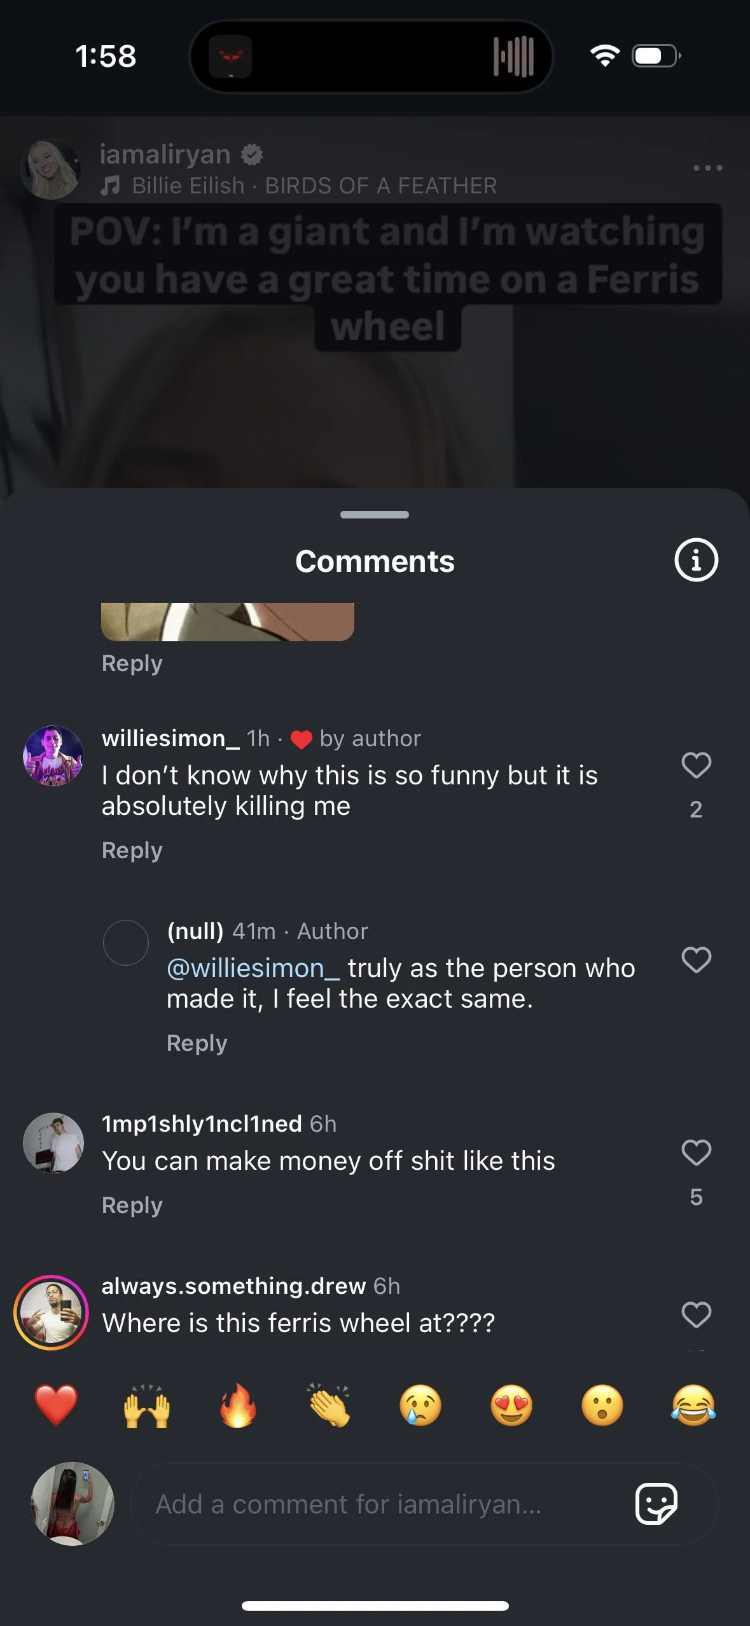
Task: React with the clapping hands emoji
Action: 328,1405
